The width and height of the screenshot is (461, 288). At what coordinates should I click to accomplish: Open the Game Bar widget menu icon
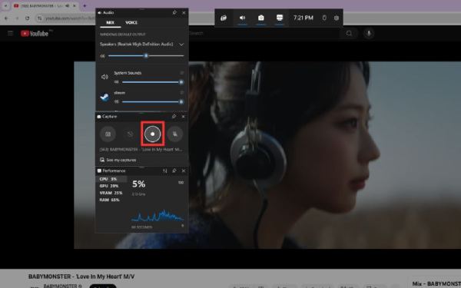224,18
